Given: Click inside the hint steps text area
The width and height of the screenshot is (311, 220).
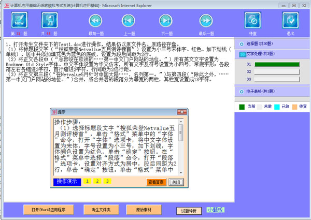Looking at the screenshot, I should 116,147.
